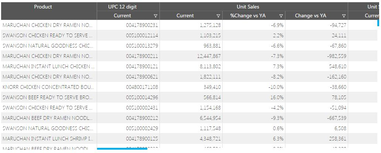Click the Change vs YA filter icon
The image size is (381, 153).
click(344, 16)
